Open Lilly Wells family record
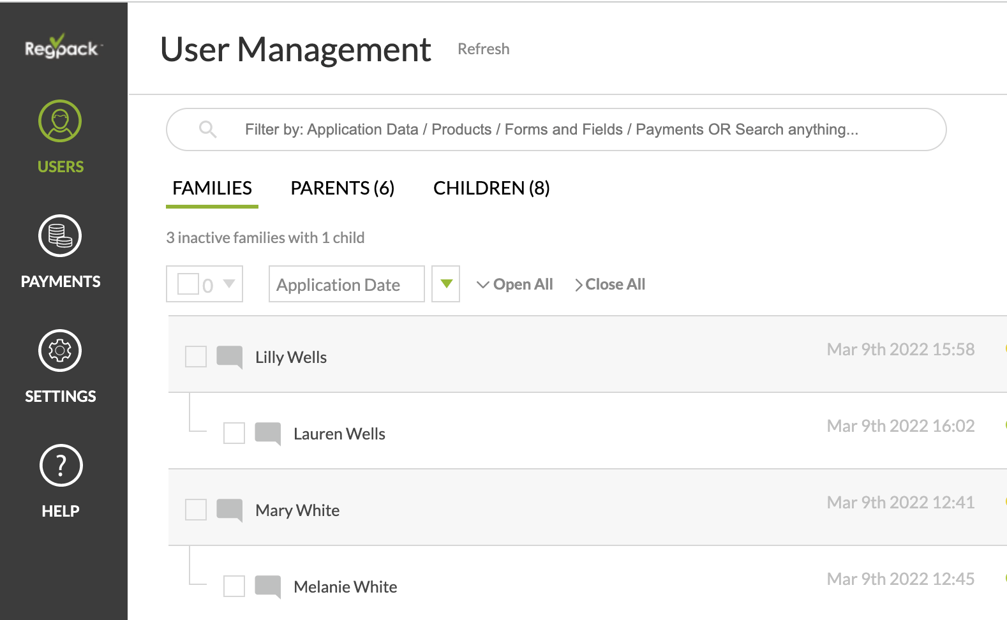Screen dimensions: 1007x620 pos(291,357)
